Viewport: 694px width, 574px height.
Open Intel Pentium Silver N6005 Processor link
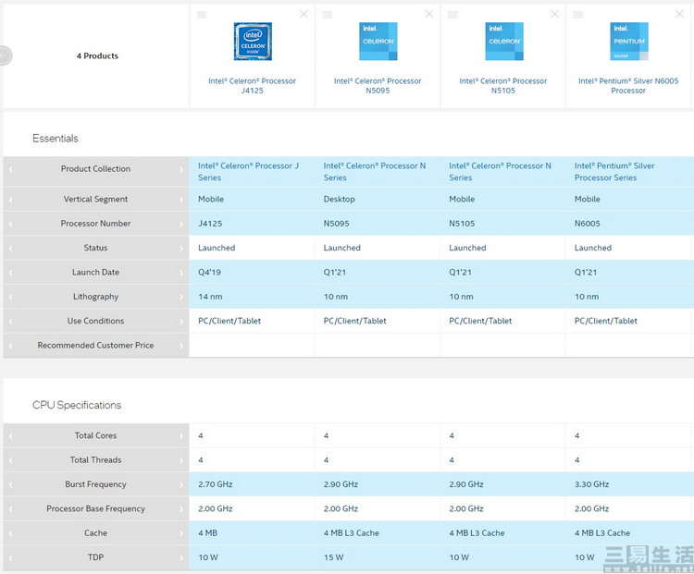pyautogui.click(x=628, y=86)
